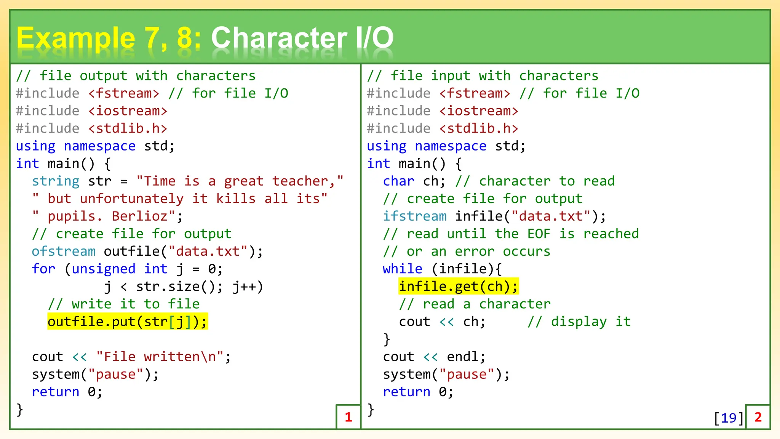Click the highlighted infile.get(ch) line
Screen dimensions: 780x439
458,286
